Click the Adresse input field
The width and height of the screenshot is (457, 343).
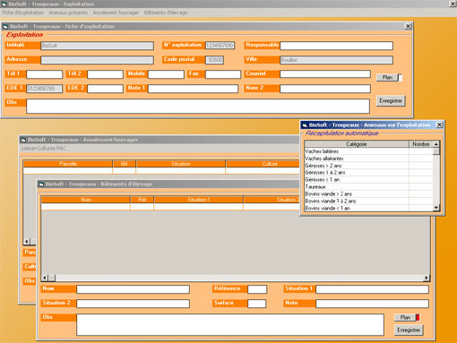tap(97, 60)
